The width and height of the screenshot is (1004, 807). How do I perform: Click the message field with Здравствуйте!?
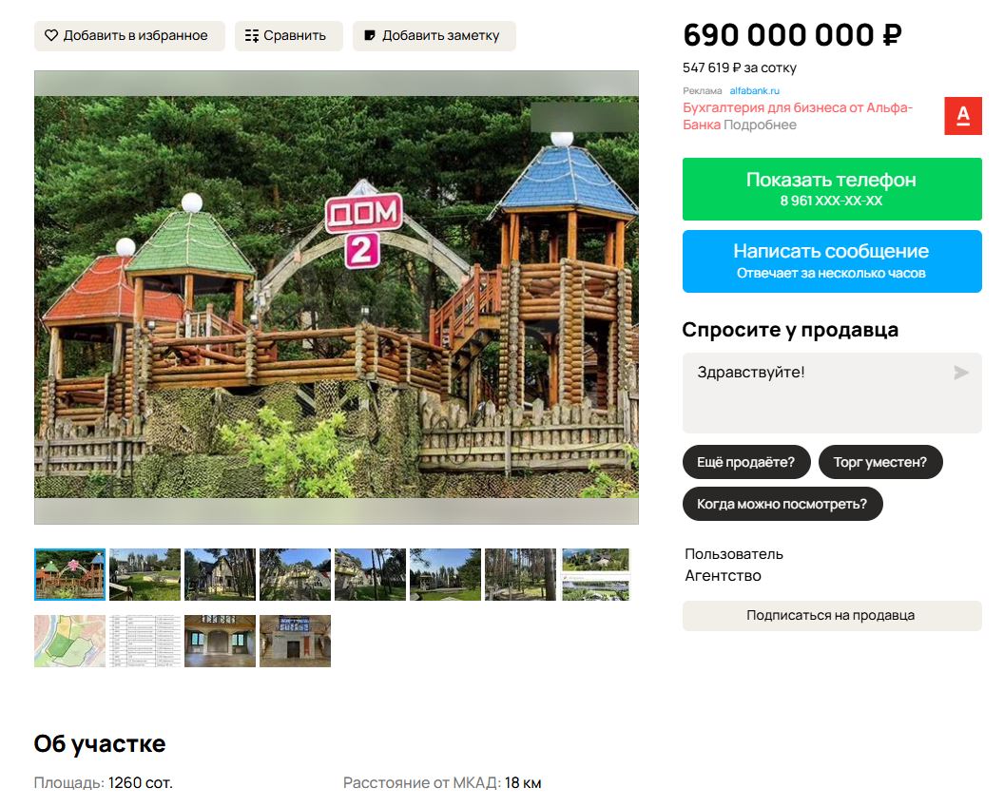(x=832, y=393)
